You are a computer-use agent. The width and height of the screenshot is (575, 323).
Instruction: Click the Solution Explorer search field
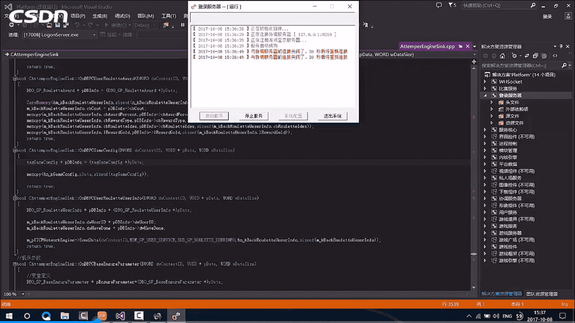click(520, 66)
